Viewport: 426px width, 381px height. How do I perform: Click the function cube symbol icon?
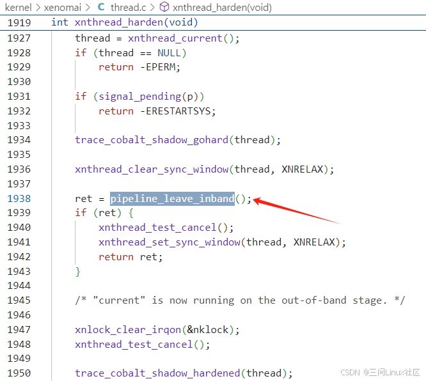(x=164, y=7)
